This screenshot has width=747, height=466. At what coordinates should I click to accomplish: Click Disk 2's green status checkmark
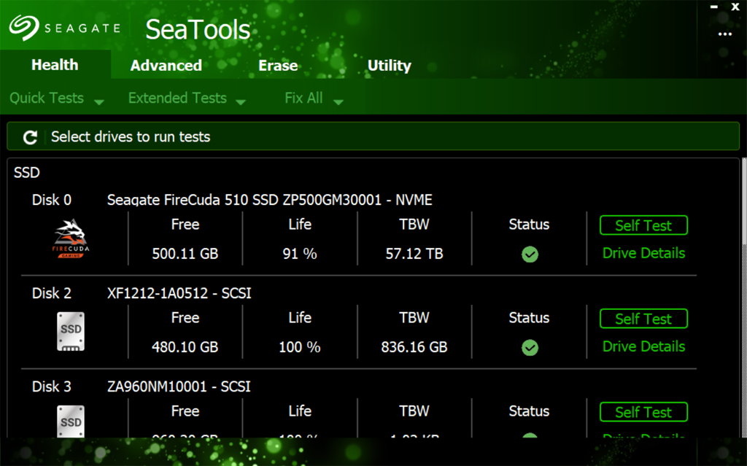coord(530,347)
